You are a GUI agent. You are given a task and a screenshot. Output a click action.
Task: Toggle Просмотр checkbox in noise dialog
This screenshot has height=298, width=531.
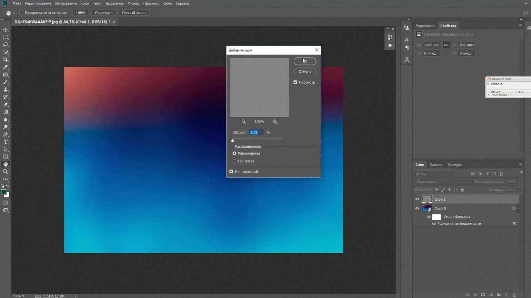(295, 82)
